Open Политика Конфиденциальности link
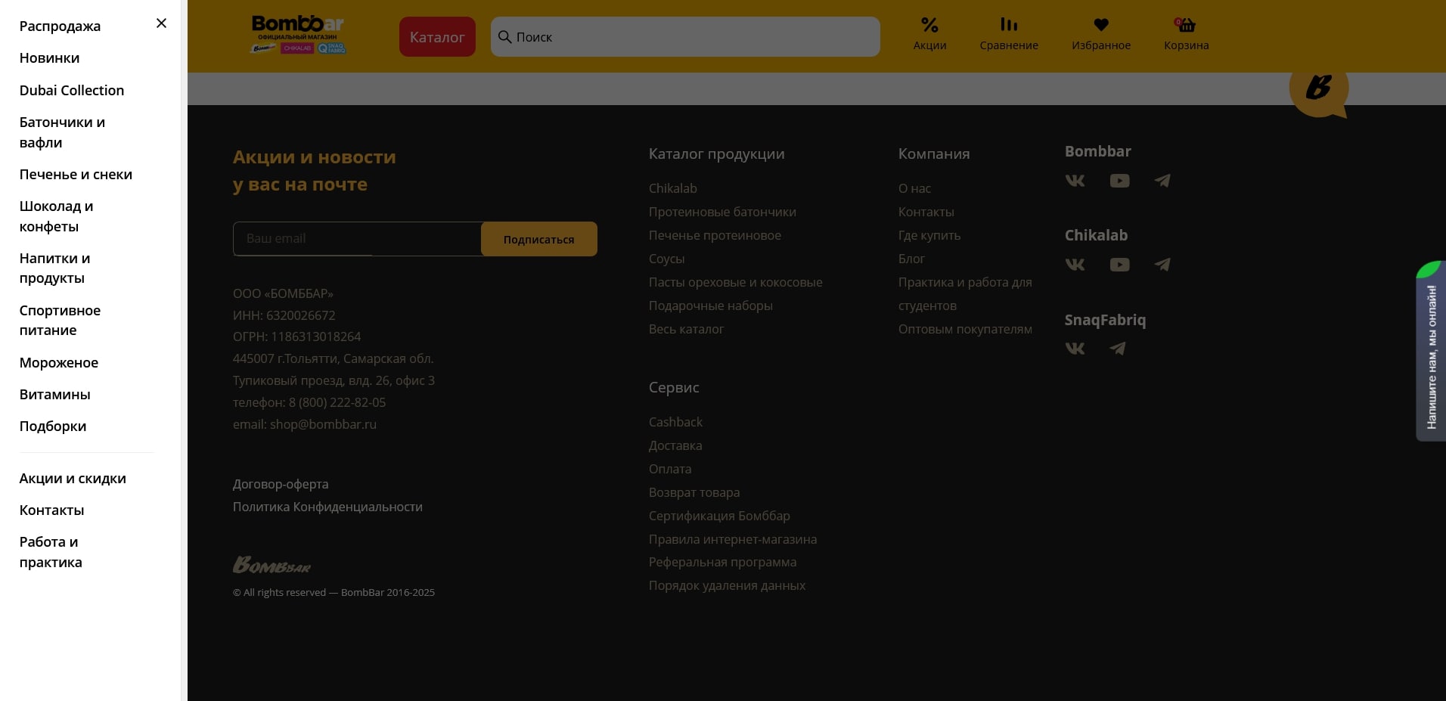The height and width of the screenshot is (701, 1446). tap(327, 507)
